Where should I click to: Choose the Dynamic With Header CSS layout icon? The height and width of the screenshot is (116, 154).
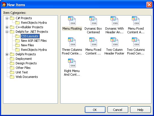point(114,21)
